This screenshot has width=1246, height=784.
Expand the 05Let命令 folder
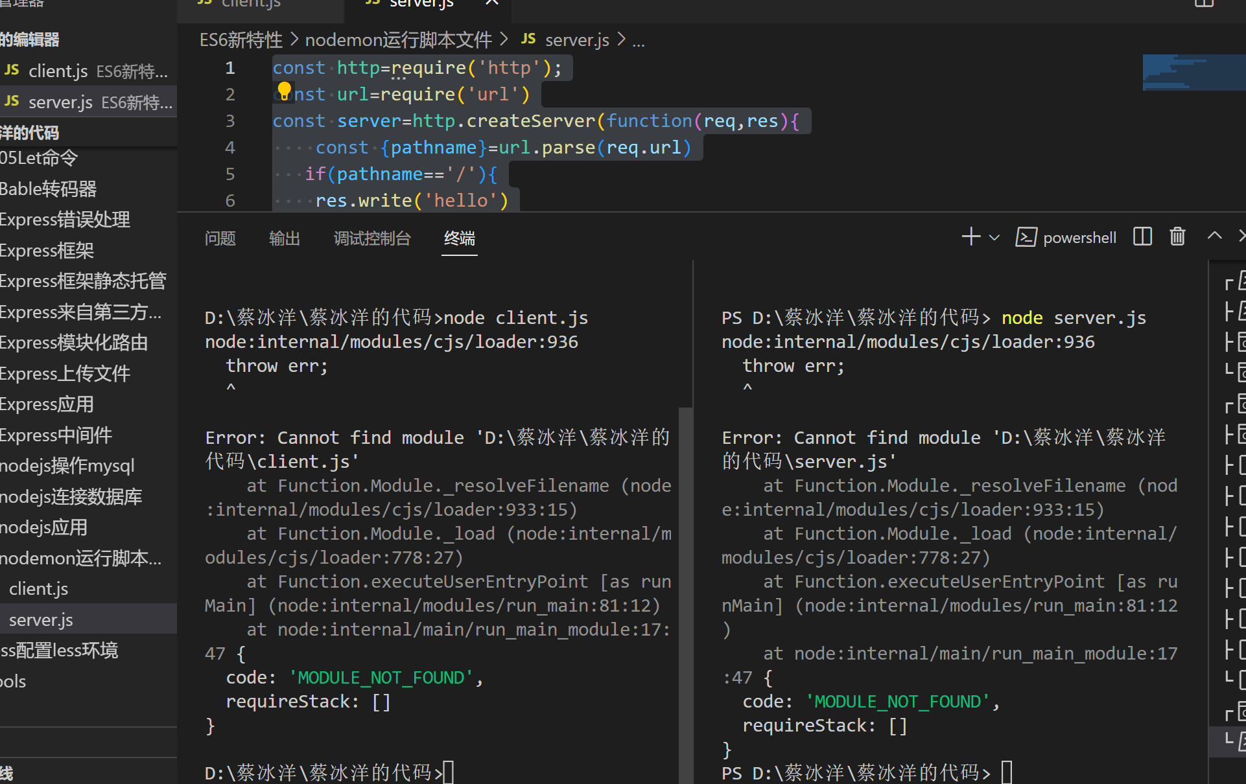pyautogui.click(x=88, y=157)
